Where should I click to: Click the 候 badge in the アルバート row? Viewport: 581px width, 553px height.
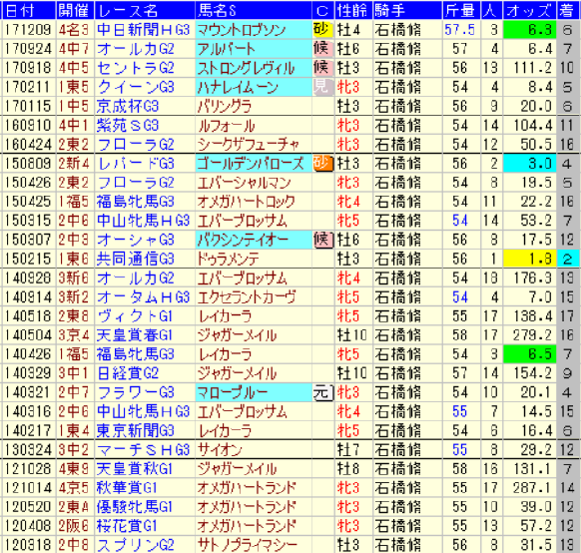pyautogui.click(x=322, y=49)
